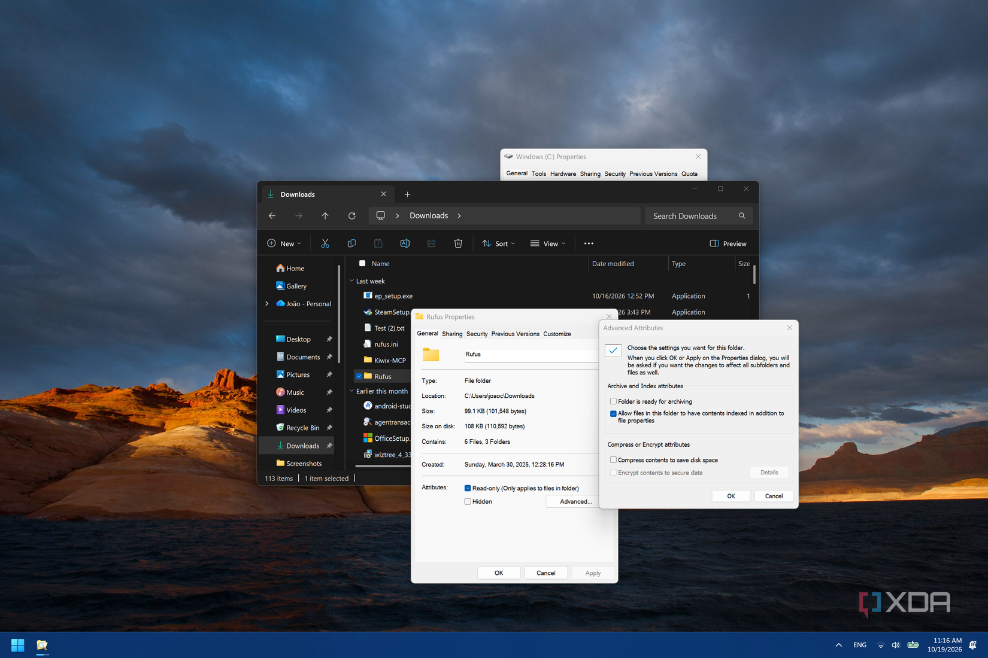The image size is (988, 658).
Task: Click the Rename icon in Explorer toolbar
Action: (405, 243)
